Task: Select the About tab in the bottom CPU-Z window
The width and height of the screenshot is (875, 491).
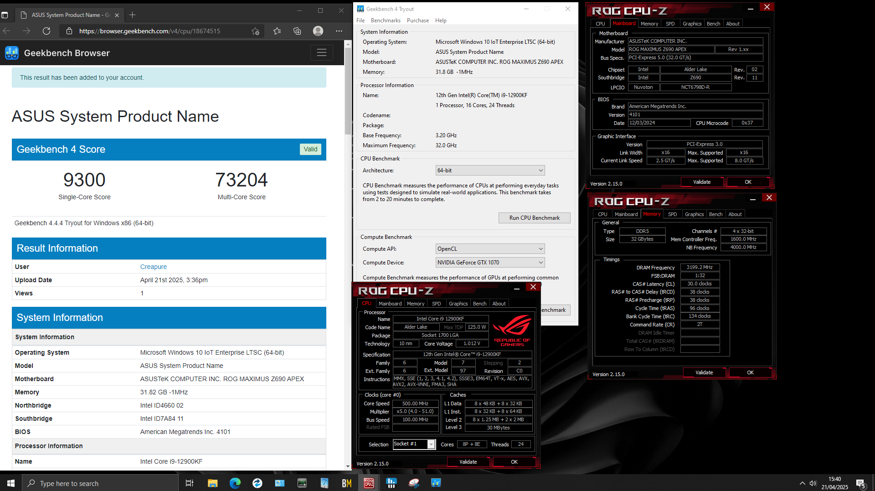Action: pyautogui.click(x=499, y=304)
